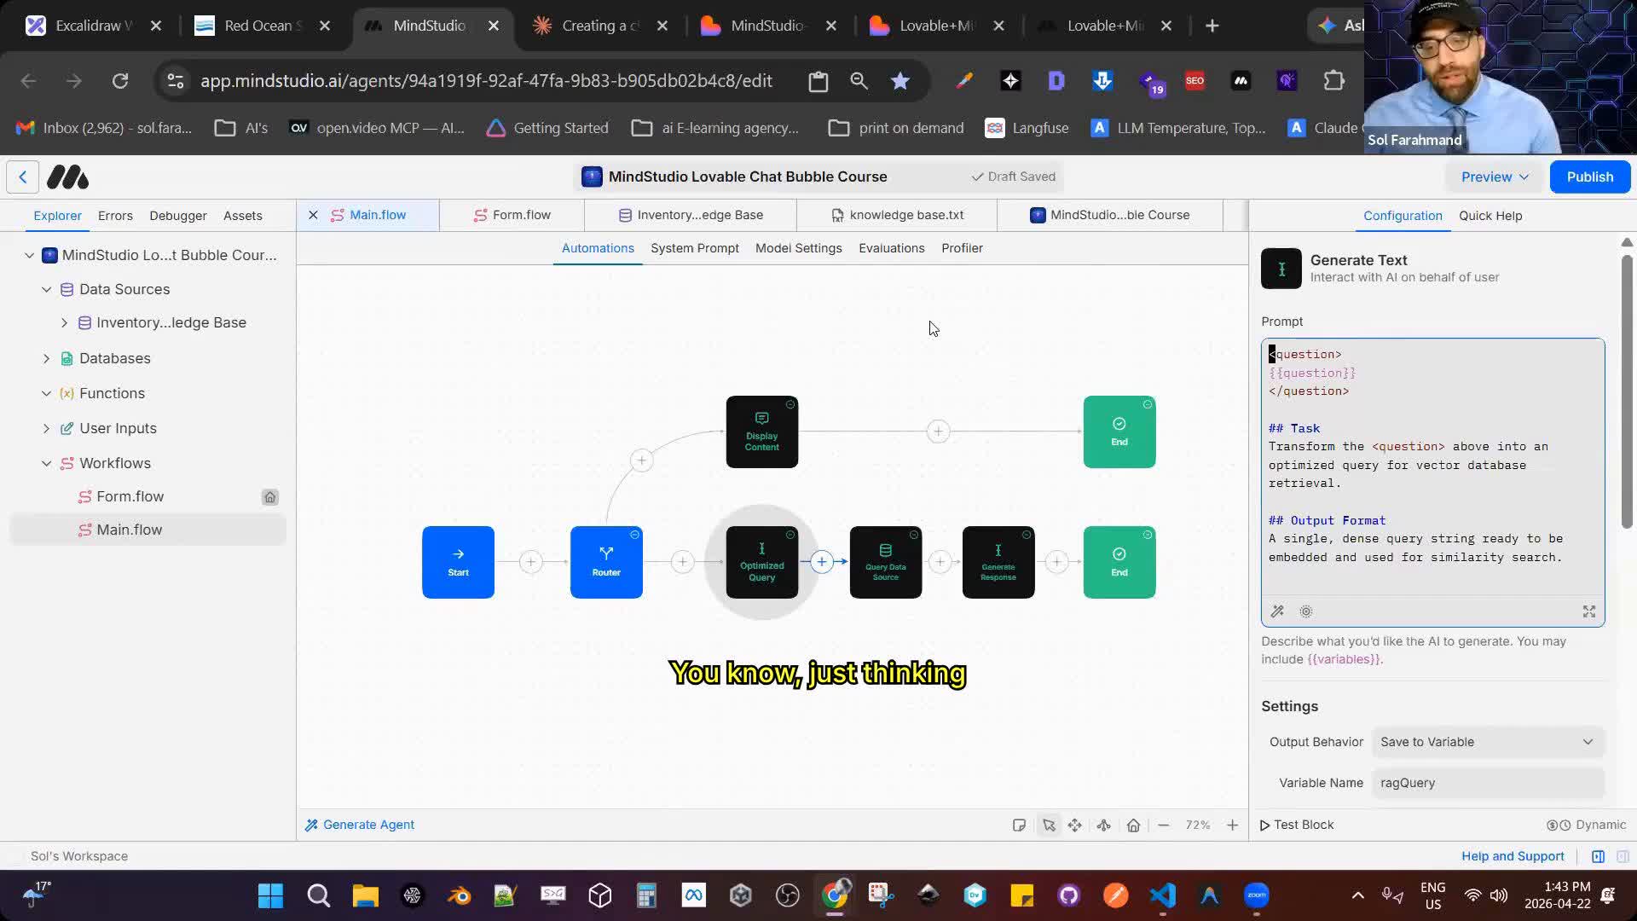Add block between Start and Router
Image resolution: width=1637 pixels, height=921 pixels.
(x=530, y=562)
